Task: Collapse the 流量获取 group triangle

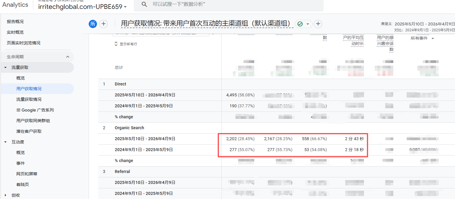Action: [x=5, y=67]
